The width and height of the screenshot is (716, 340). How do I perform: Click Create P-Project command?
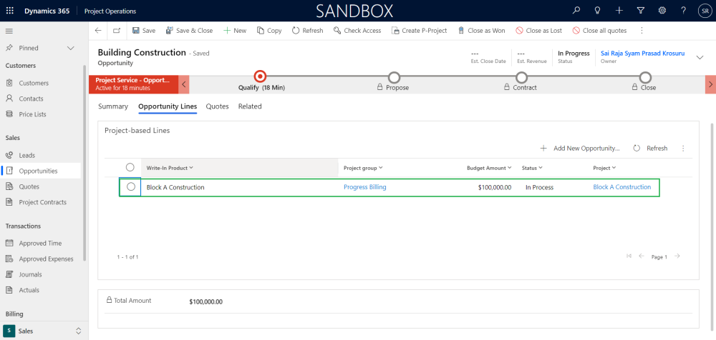(419, 31)
